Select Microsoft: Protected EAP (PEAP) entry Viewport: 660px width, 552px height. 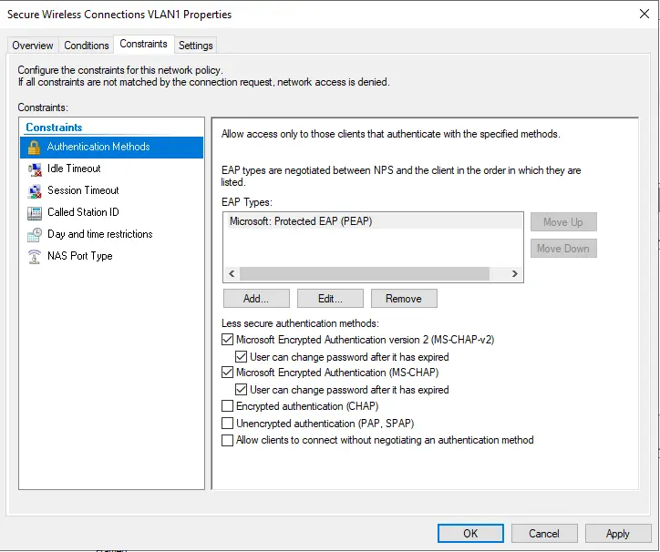point(373,221)
